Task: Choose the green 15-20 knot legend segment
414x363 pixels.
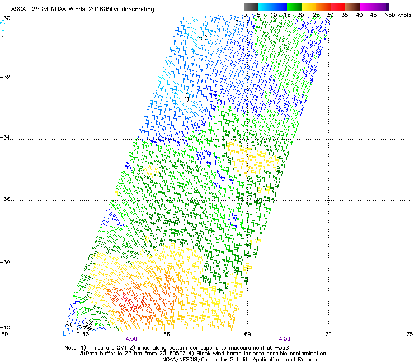Action: [x=294, y=7]
